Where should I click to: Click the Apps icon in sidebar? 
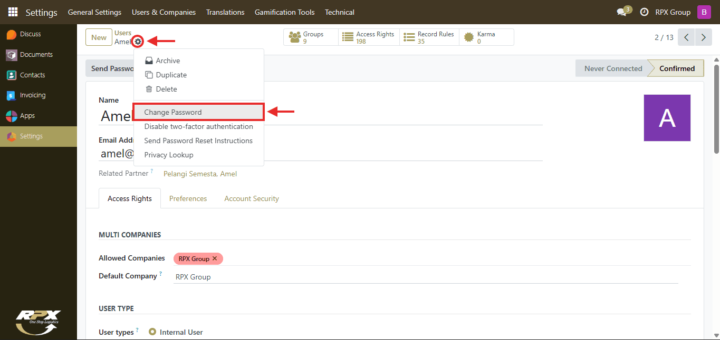click(x=12, y=116)
